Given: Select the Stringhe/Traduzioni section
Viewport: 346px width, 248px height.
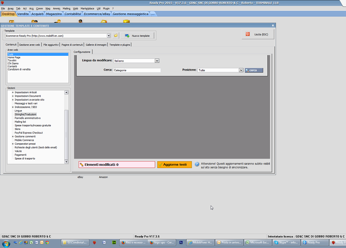Looking at the screenshot, I should pyautogui.click(x=25, y=114).
